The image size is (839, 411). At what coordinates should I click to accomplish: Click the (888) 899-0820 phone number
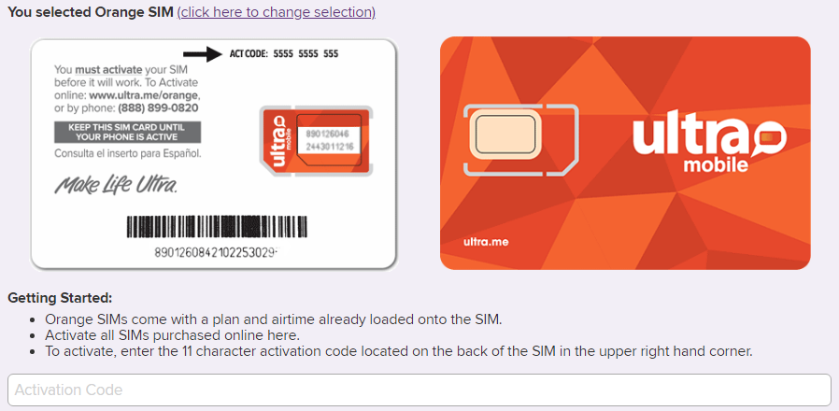(x=159, y=107)
